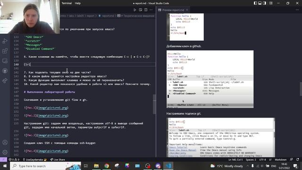Follow the image\picture1.png link
The height and width of the screenshot is (170, 302).
[x=52, y=108]
